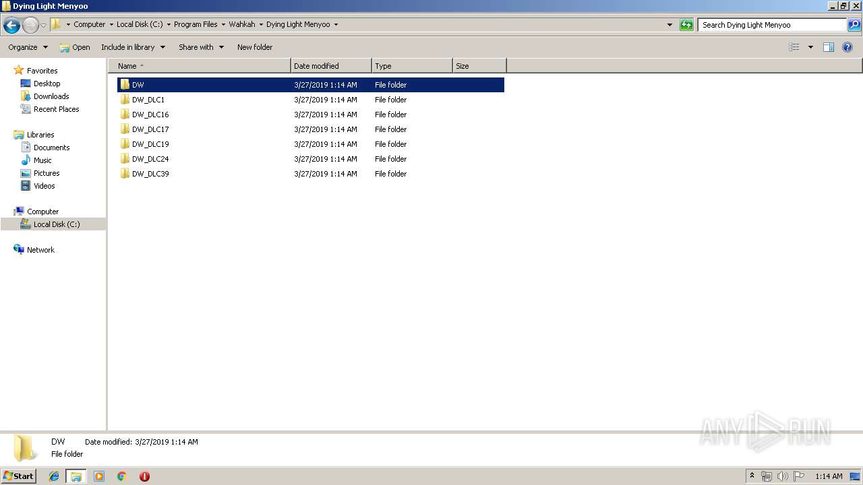Click the 1:14 AM system clock
The width and height of the screenshot is (863, 485).
point(829,476)
